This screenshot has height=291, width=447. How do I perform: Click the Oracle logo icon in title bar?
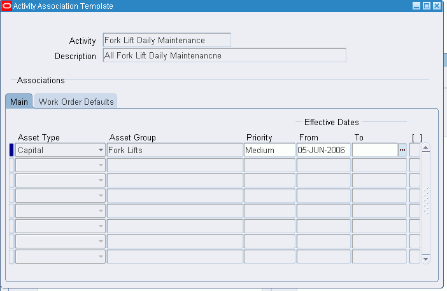point(6,6)
